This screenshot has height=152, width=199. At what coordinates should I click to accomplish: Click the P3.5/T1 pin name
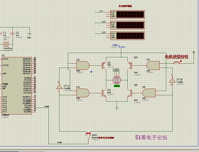coord(28,108)
